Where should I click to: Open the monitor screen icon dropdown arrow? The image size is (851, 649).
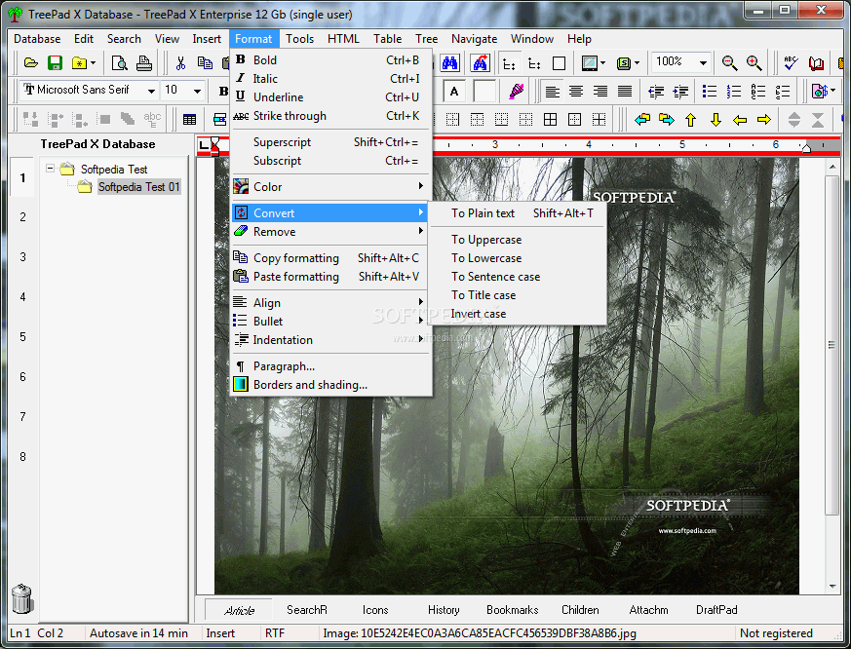(x=603, y=63)
